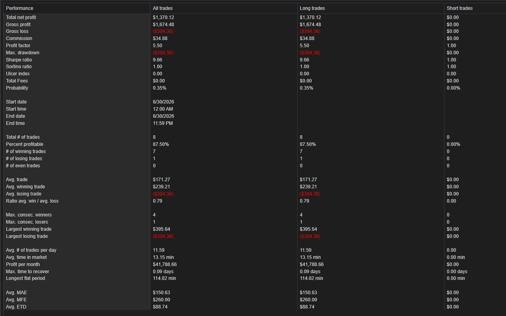The width and height of the screenshot is (506, 316).
Task: Select the Ulcer index row label
Action: coord(18,74)
